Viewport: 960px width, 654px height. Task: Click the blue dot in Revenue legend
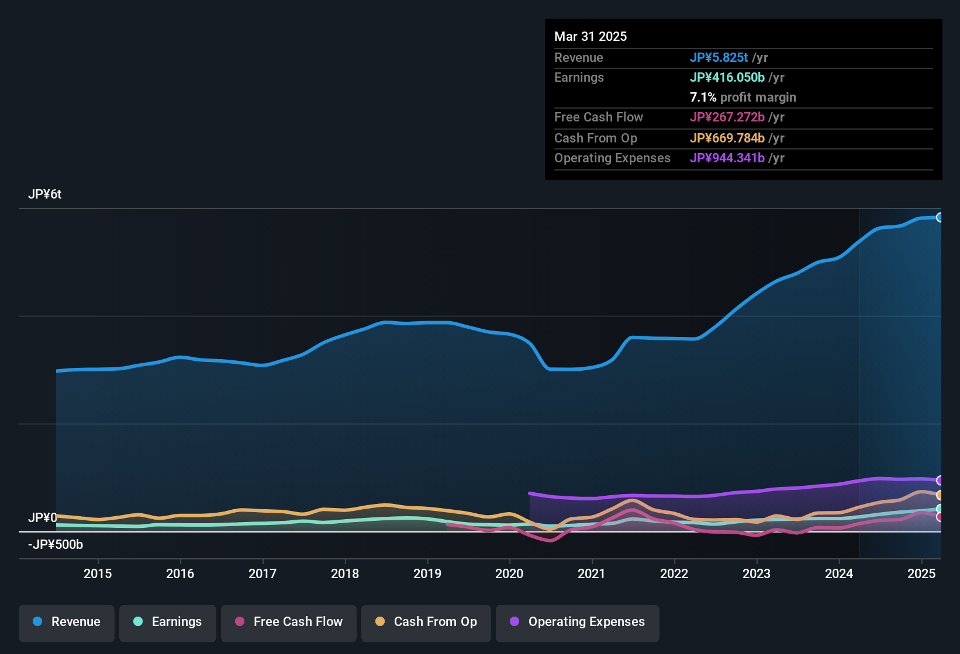[x=37, y=621]
